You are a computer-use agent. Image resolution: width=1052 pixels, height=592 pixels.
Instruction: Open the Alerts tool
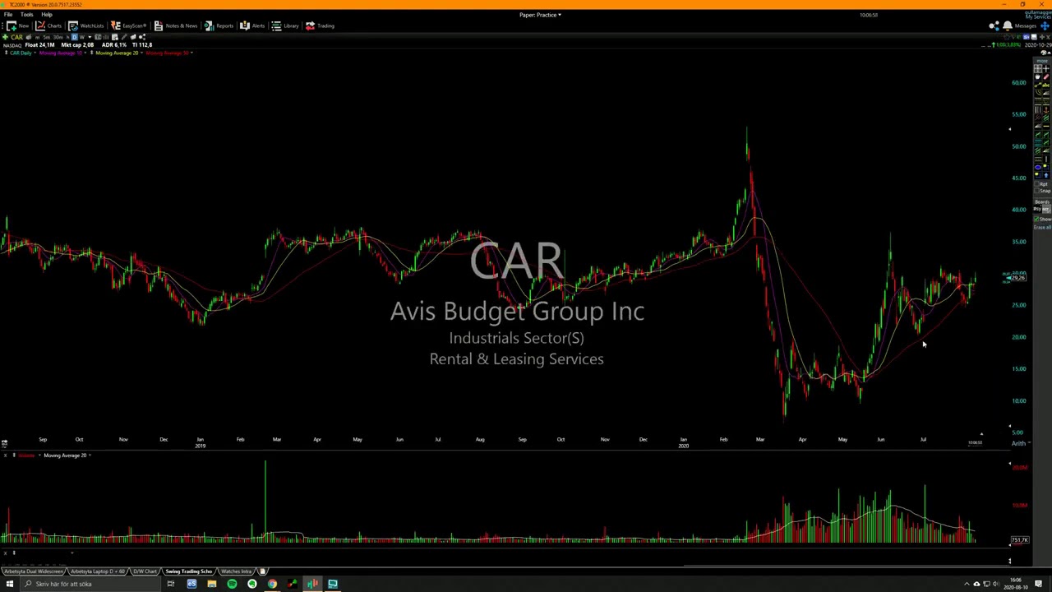pos(251,25)
